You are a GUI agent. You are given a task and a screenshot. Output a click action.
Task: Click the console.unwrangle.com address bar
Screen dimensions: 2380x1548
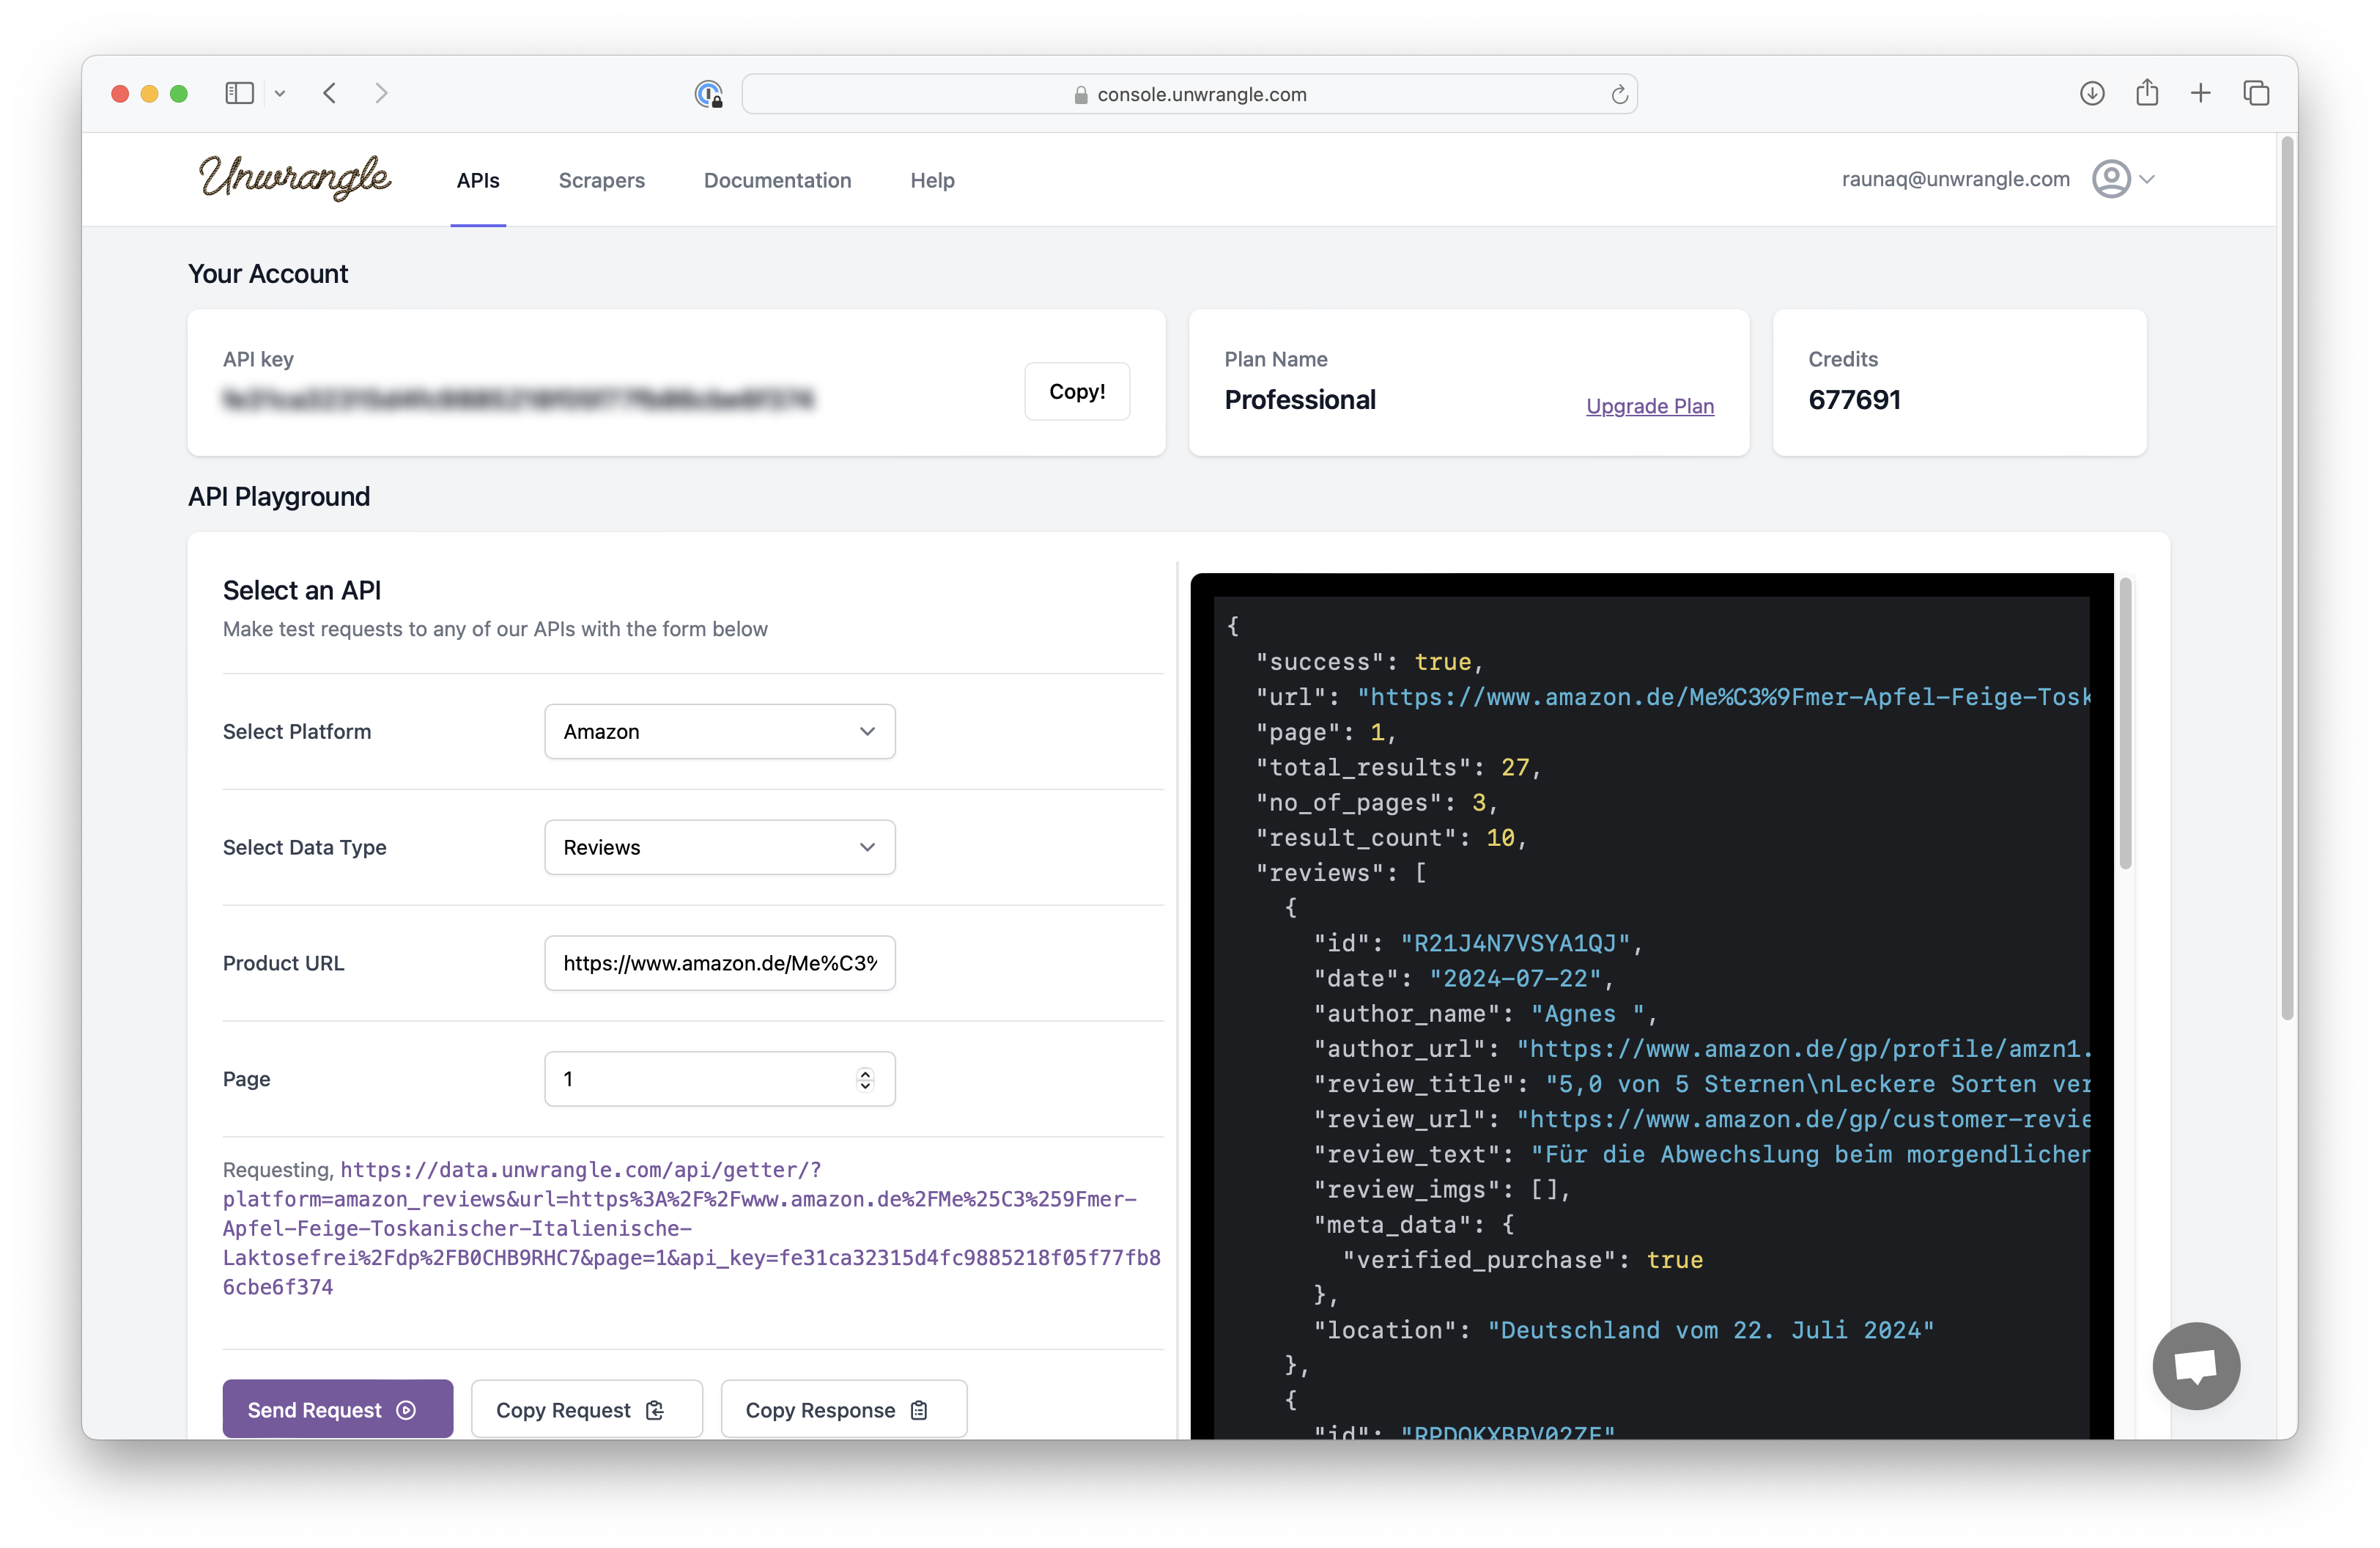[1189, 94]
